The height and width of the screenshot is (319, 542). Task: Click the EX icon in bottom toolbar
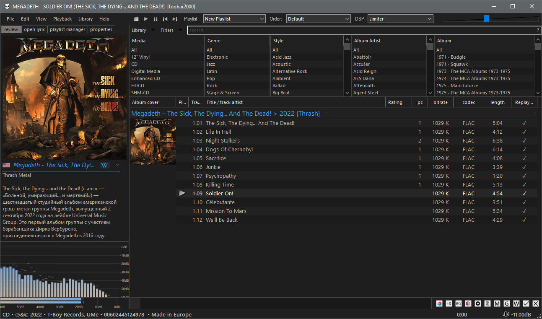pos(449,303)
